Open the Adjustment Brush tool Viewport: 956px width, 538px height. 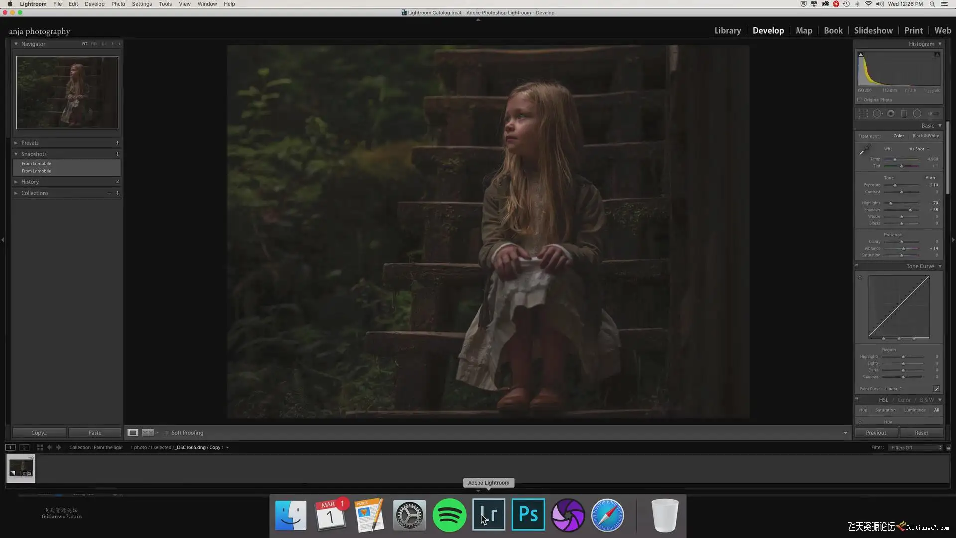[934, 114]
